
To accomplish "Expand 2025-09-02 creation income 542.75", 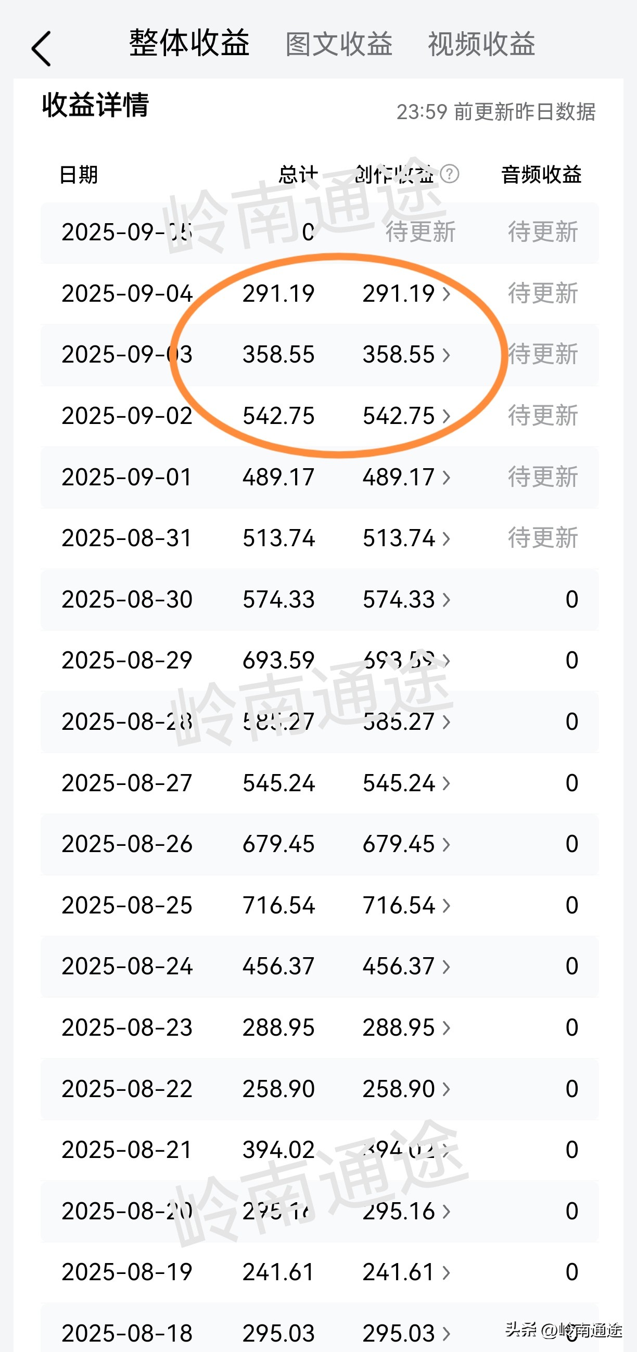I will tap(447, 416).
